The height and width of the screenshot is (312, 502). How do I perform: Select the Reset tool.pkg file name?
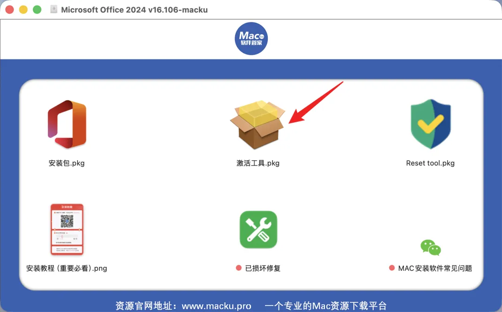[x=430, y=163]
